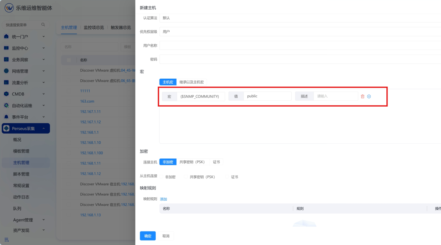Open the 163.com host link
441x245 pixels.
[87, 101]
